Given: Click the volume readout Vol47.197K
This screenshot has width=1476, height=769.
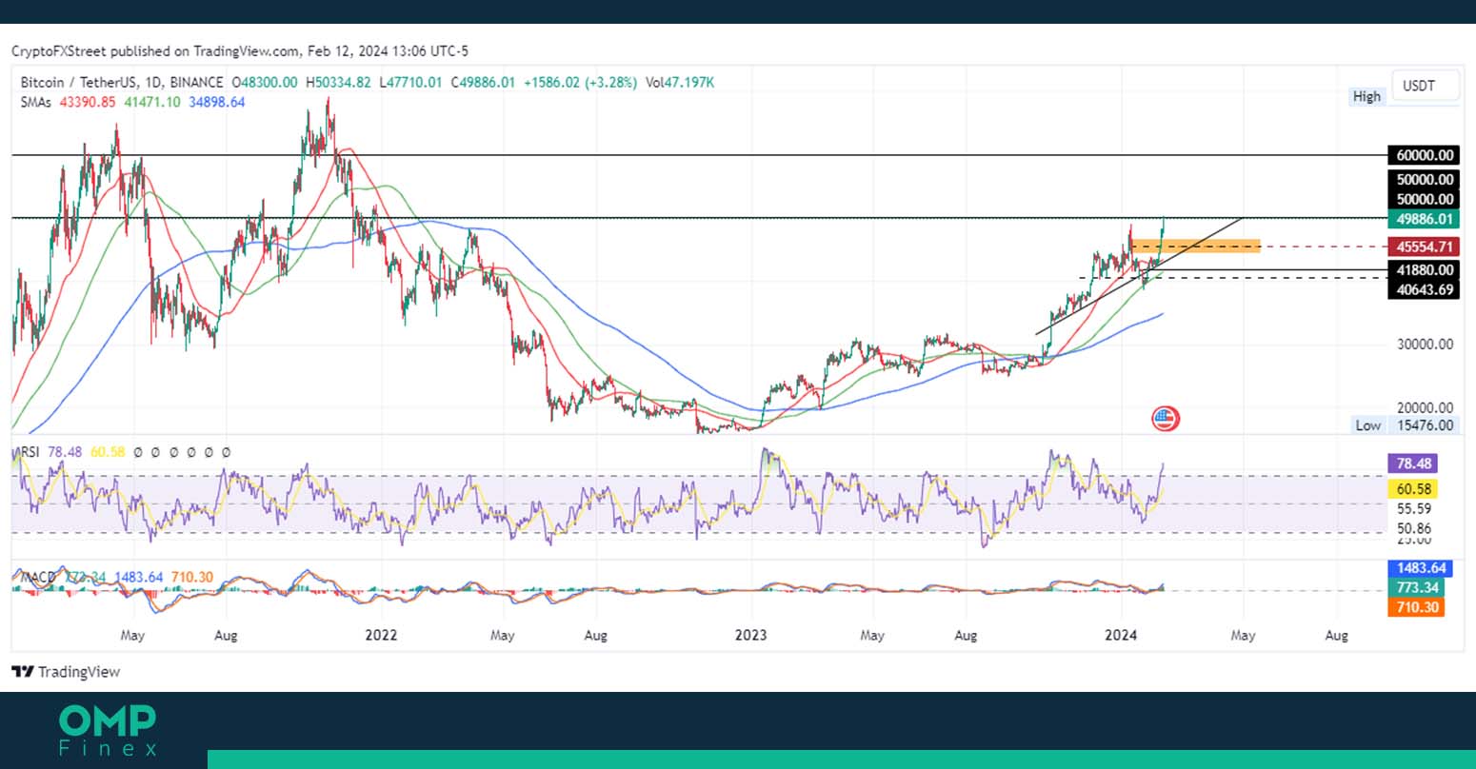Looking at the screenshot, I should pos(680,83).
